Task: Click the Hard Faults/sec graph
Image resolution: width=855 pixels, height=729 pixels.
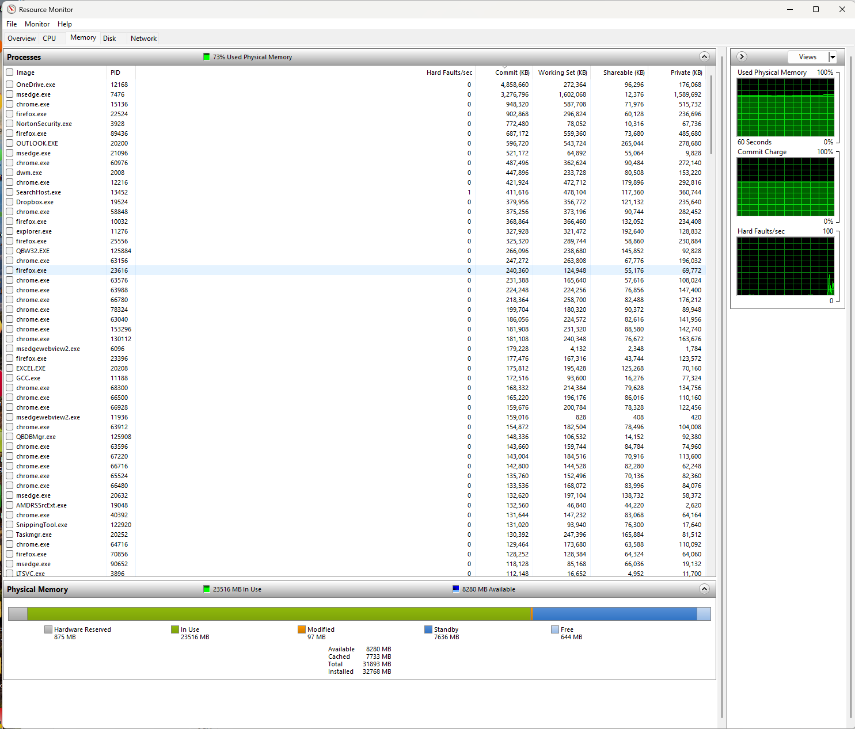Action: (785, 266)
